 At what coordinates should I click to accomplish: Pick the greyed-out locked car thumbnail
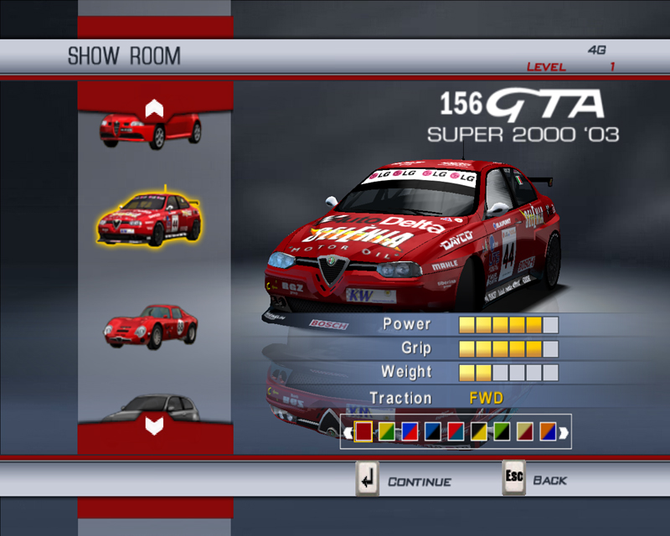[151, 408]
